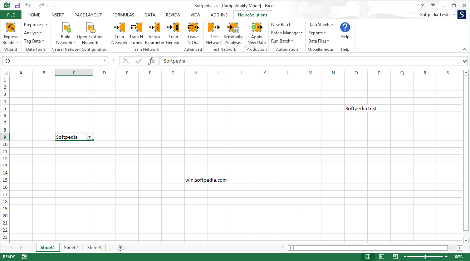Image resolution: width=470 pixels, height=261 pixels.
Task: Run Leave N Out training
Action: pyautogui.click(x=193, y=33)
